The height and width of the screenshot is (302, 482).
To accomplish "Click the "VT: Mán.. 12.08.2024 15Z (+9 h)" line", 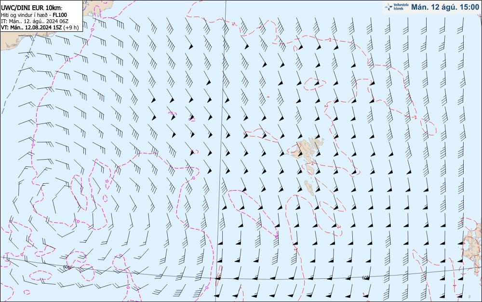I will tap(40, 27).
